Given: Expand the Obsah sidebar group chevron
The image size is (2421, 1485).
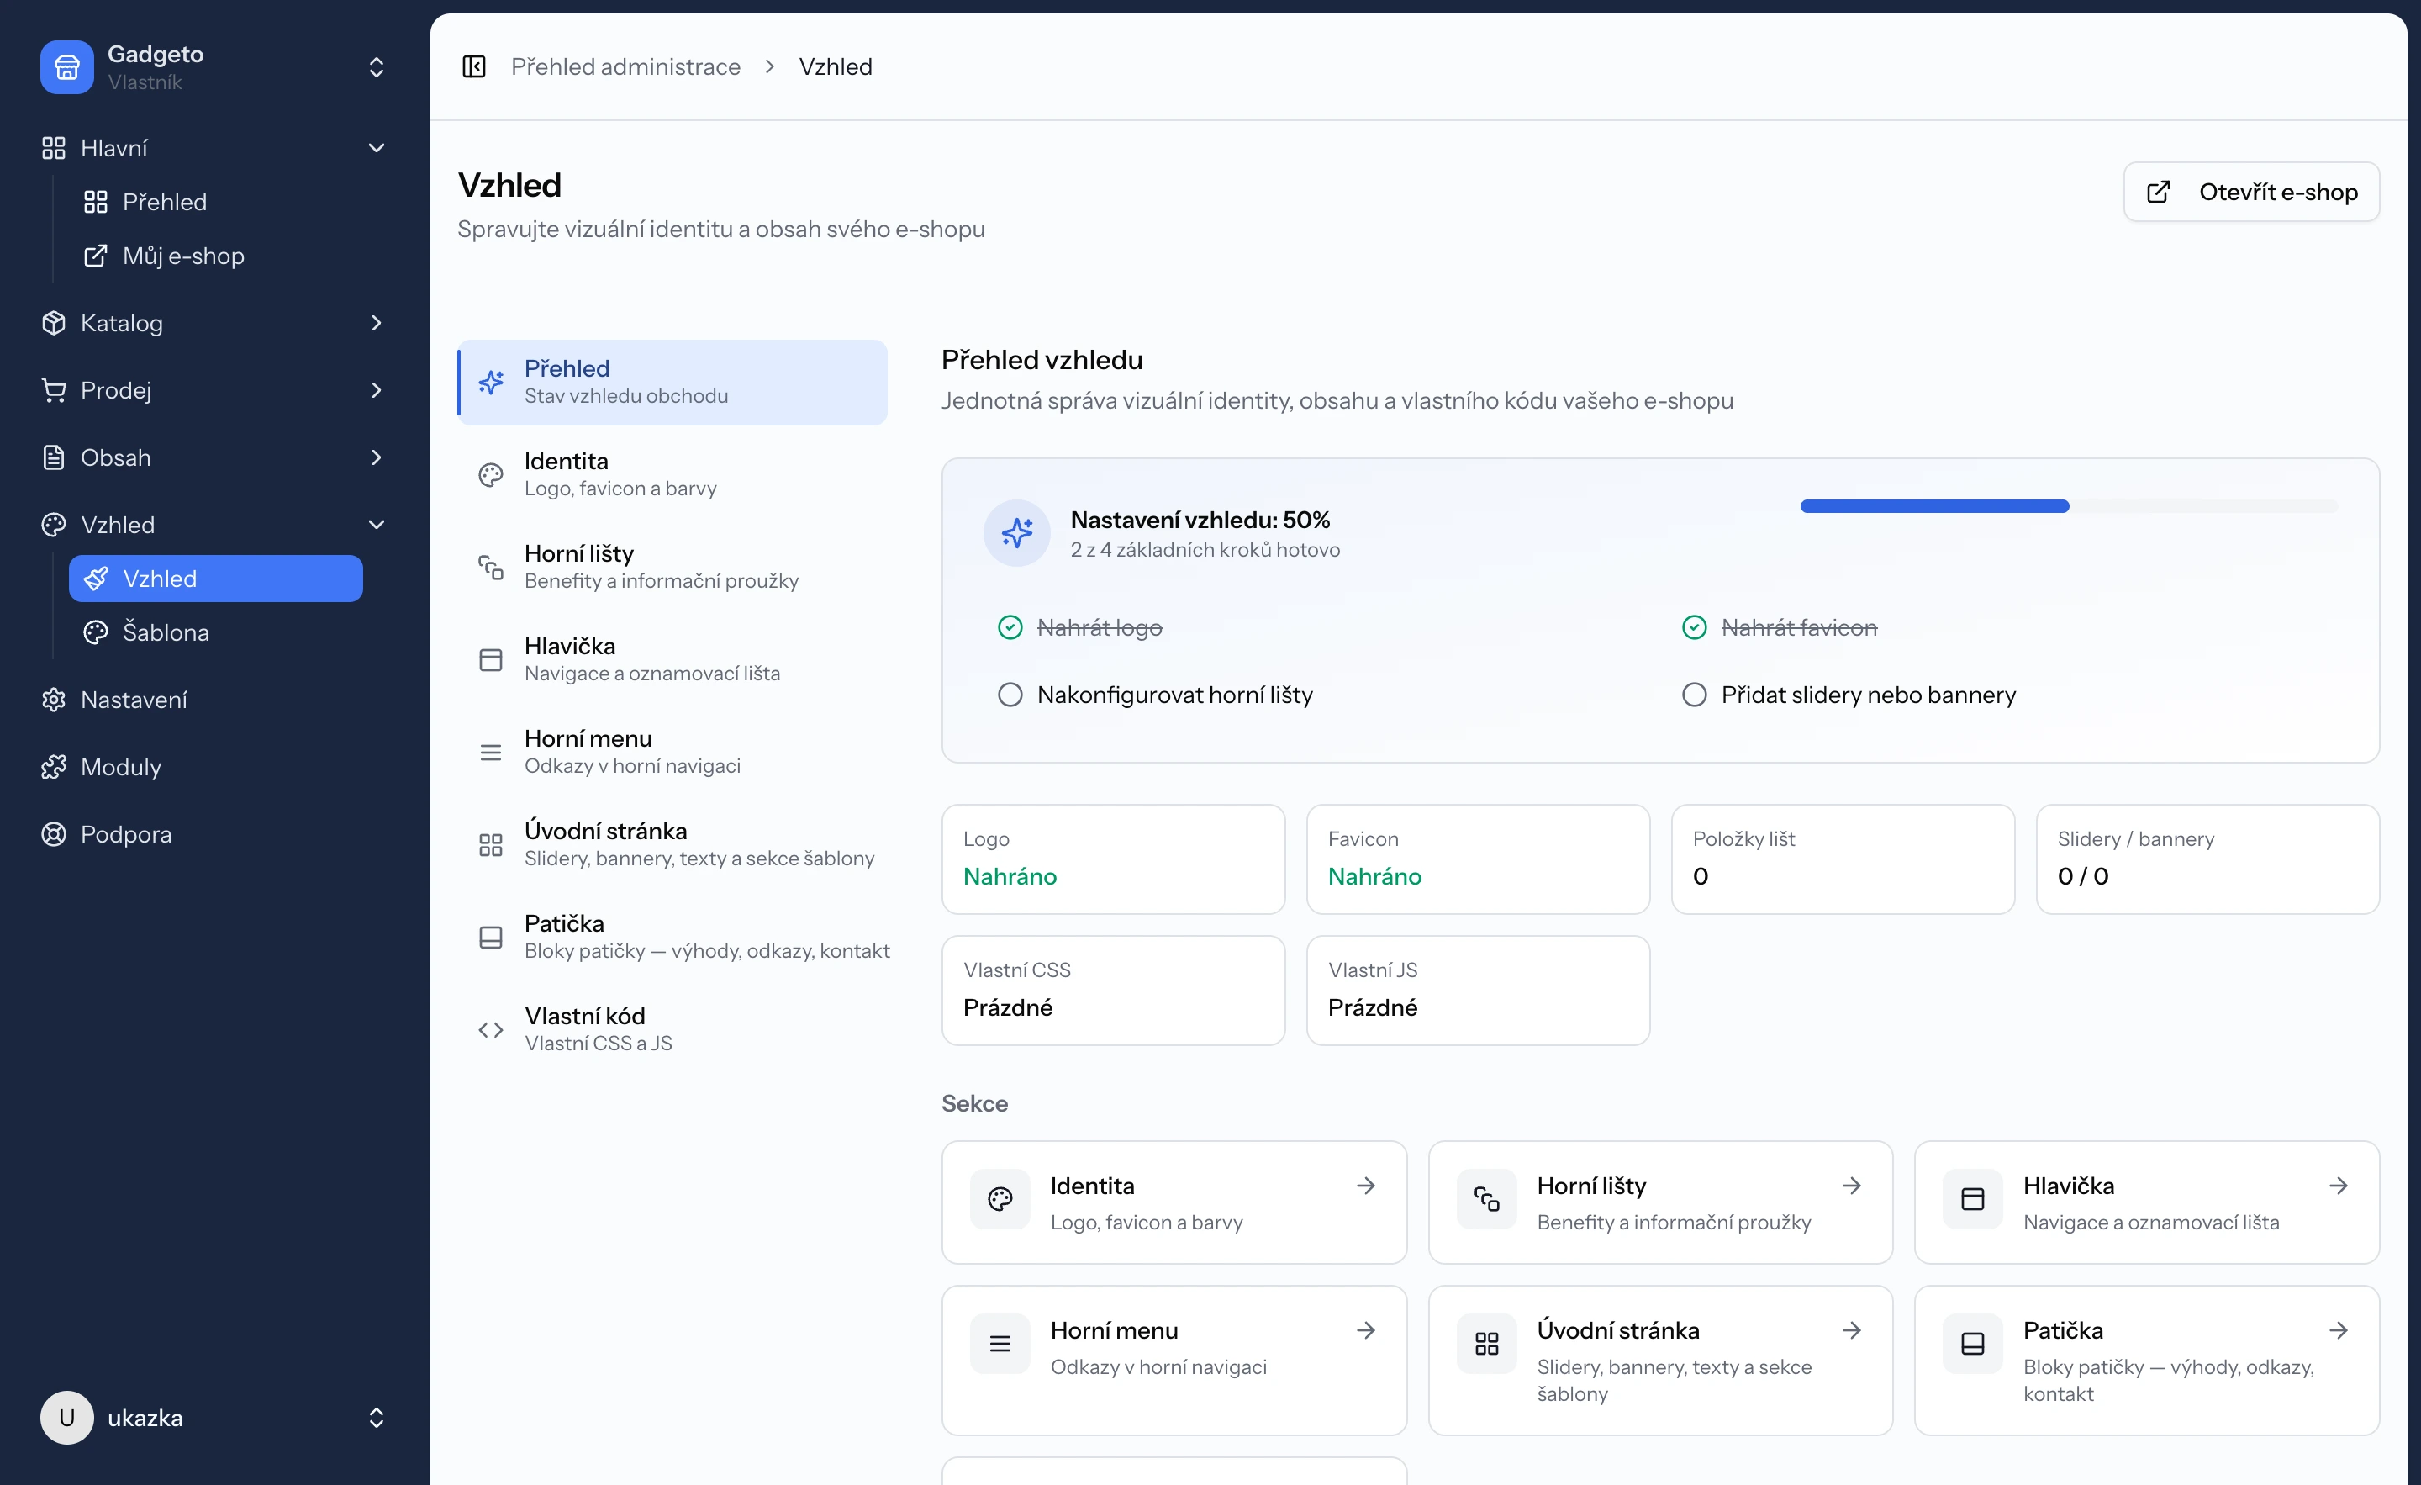Looking at the screenshot, I should (377, 458).
